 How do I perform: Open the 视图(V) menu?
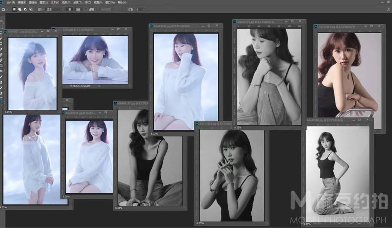[98, 2]
